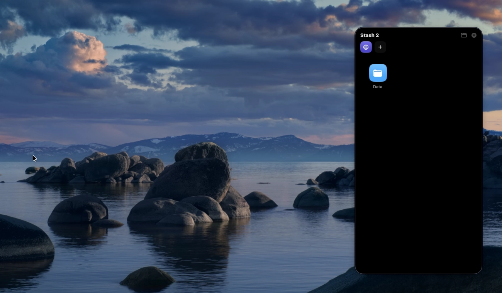Click the "Stash 2" panel title
Screen dimensions: 502x293
[370, 35]
